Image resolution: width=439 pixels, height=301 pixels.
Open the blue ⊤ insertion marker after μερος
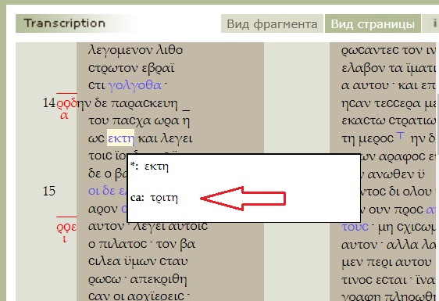[x=401, y=136]
